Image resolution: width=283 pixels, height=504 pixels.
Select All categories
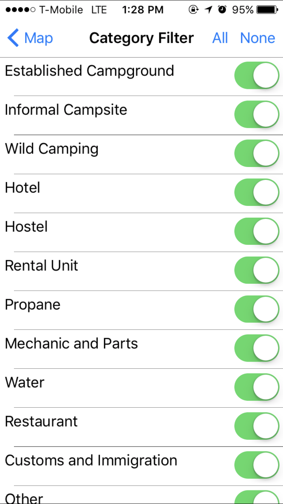tap(220, 38)
